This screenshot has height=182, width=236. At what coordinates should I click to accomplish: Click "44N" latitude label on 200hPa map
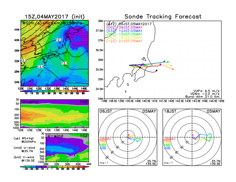coord(17,29)
